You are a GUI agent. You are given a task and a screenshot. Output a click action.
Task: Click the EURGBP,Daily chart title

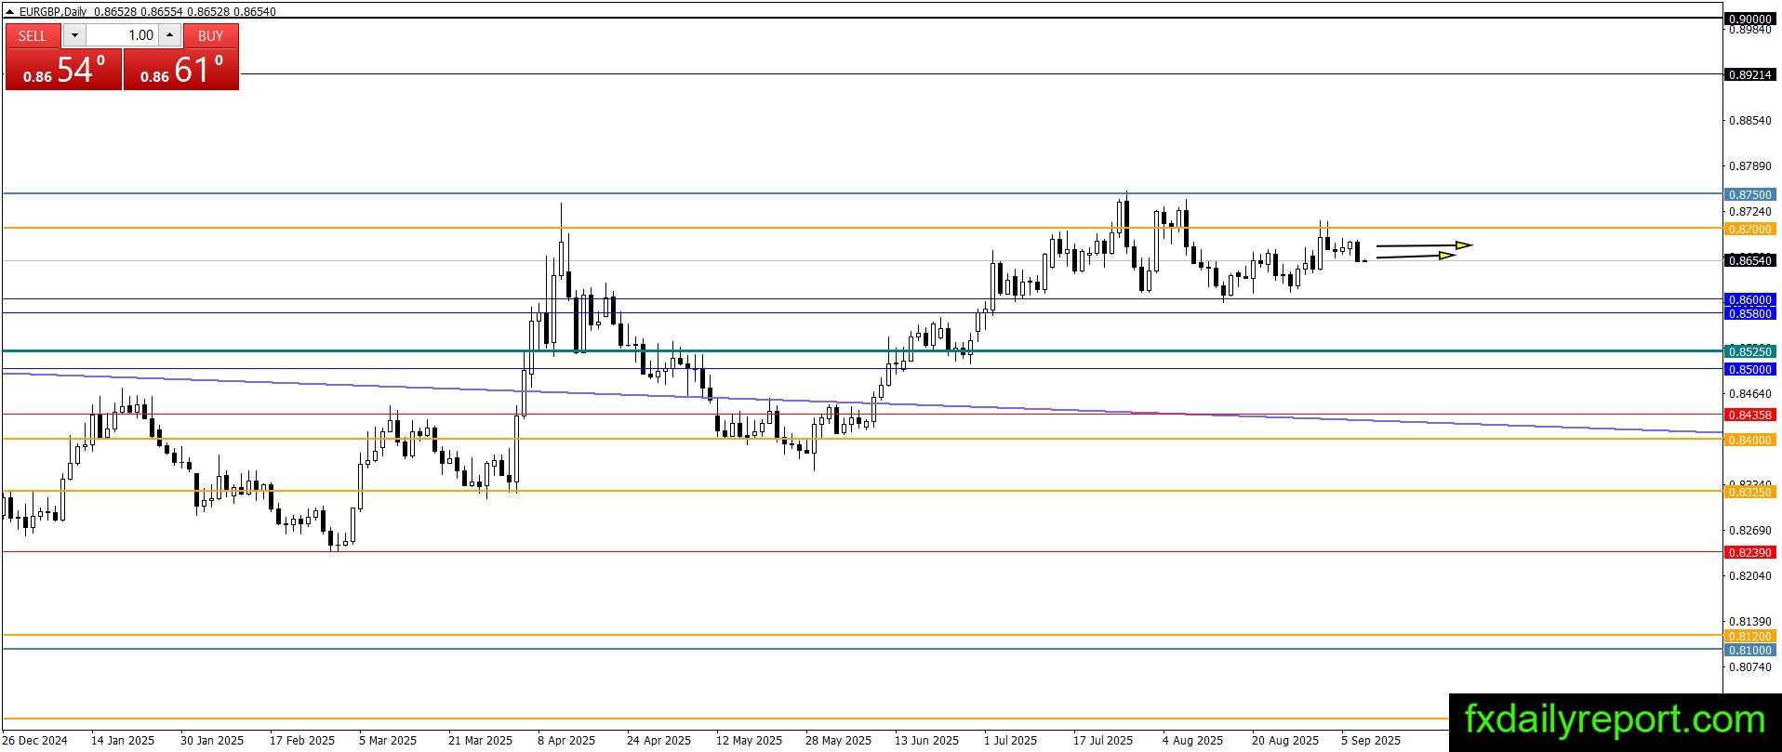click(53, 12)
